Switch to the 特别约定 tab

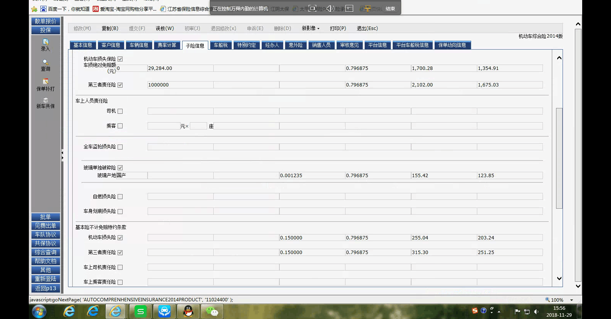(x=246, y=45)
